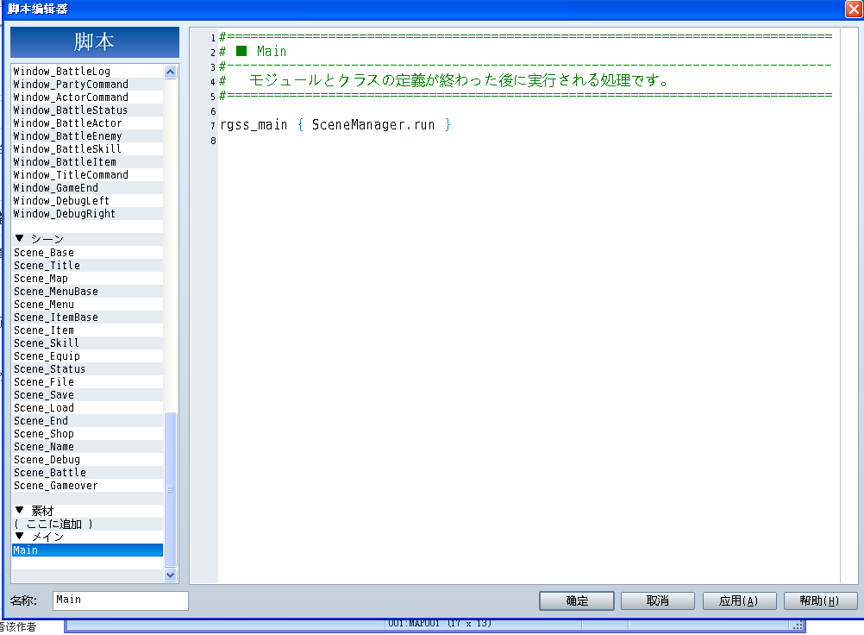Select Scene_Item script
864x635 pixels.
[x=87, y=330]
